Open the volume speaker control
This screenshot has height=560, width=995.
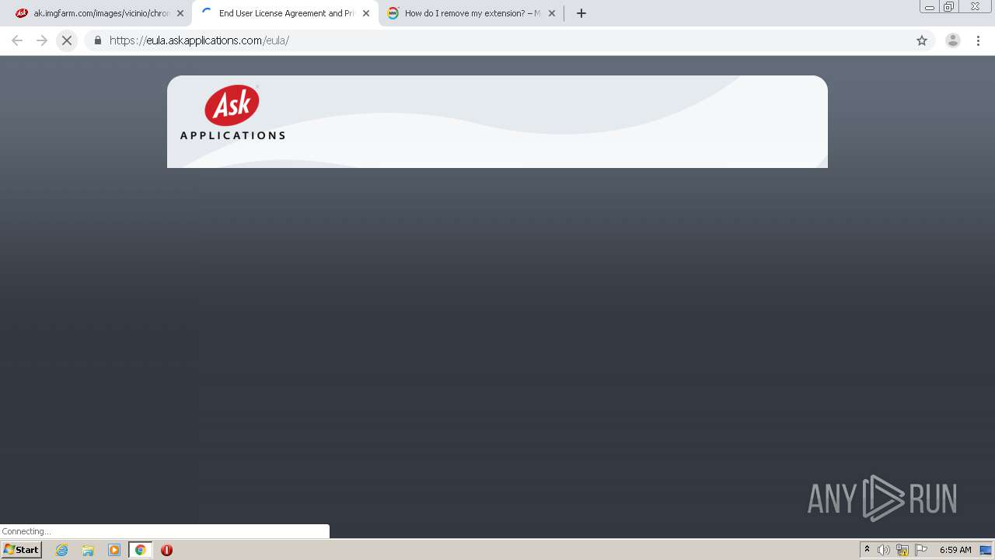[x=884, y=550]
